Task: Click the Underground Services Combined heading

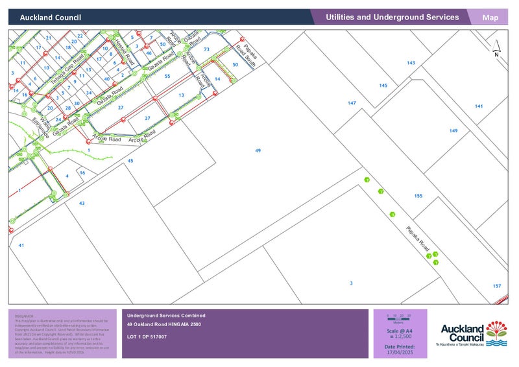Action: [x=166, y=315]
